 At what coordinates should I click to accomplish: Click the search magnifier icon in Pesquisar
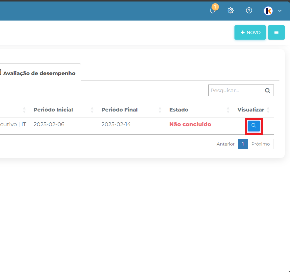click(267, 90)
